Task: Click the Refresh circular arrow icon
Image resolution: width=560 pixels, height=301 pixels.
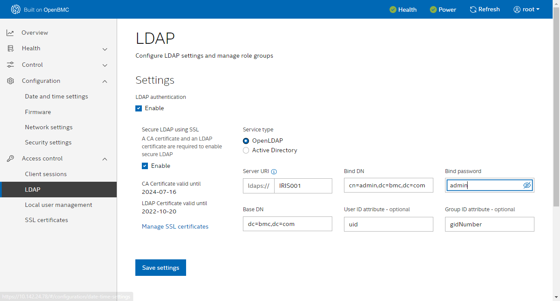Action: pyautogui.click(x=473, y=10)
